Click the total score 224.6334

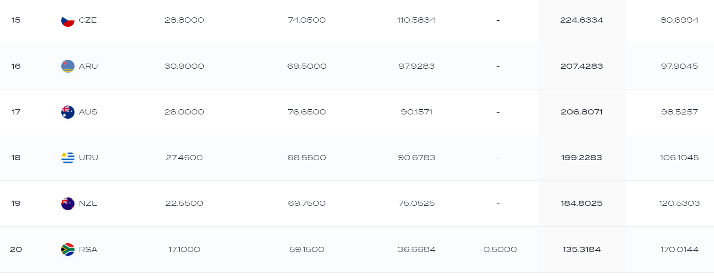pyautogui.click(x=581, y=20)
